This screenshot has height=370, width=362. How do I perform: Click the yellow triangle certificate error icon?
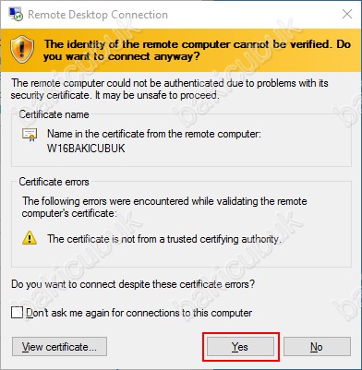pos(30,238)
